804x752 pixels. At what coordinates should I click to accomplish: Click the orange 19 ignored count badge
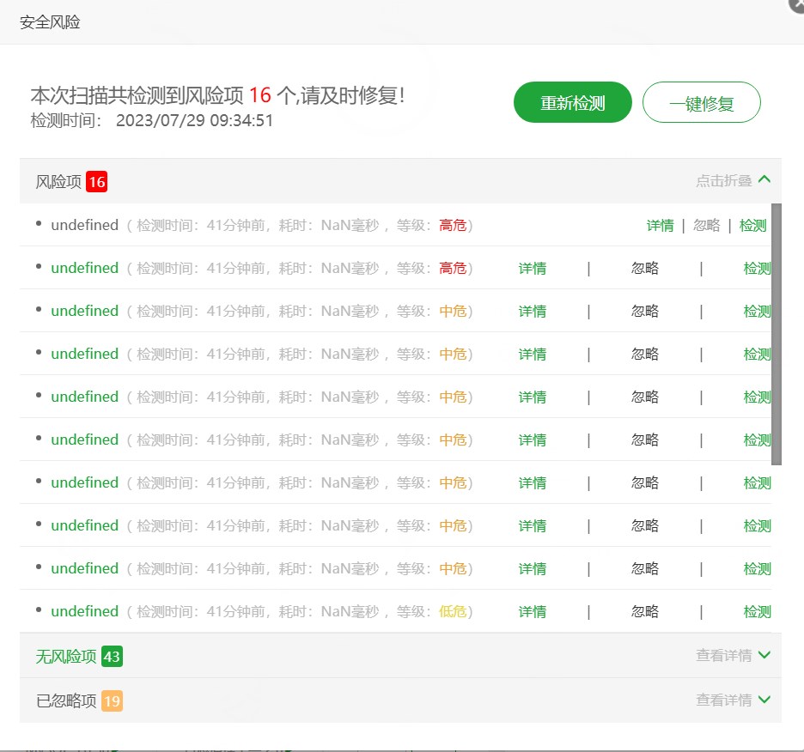[112, 701]
